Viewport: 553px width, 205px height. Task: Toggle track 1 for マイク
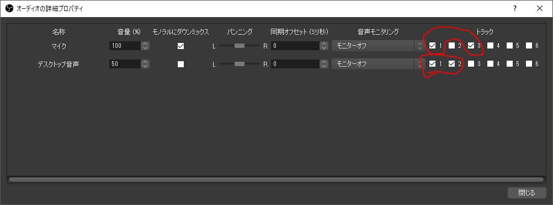432,45
